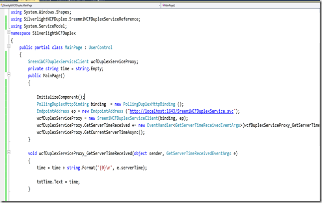Collapse the namespace SilverlightWCFDuplex block

(9, 32)
